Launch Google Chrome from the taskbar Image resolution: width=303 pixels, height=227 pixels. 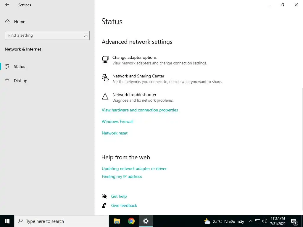131,221
